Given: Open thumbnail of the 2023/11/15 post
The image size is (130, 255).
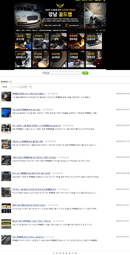Looking at the screenshot, I should coord(6,113).
